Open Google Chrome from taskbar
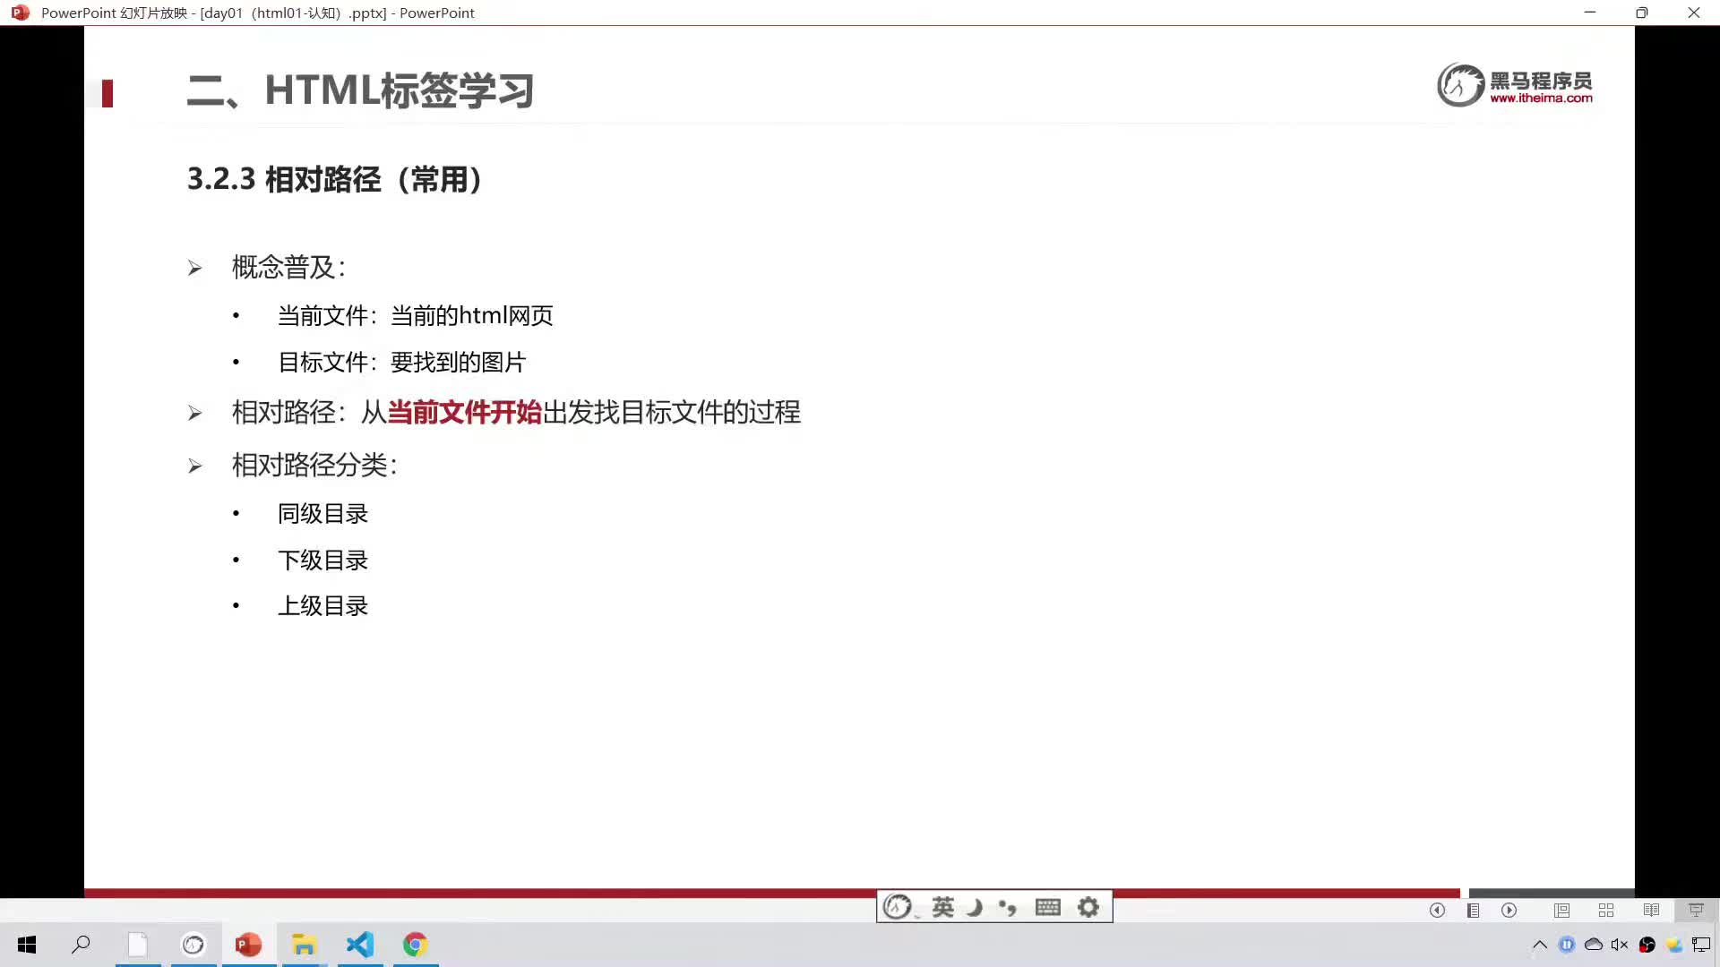 [x=415, y=945]
